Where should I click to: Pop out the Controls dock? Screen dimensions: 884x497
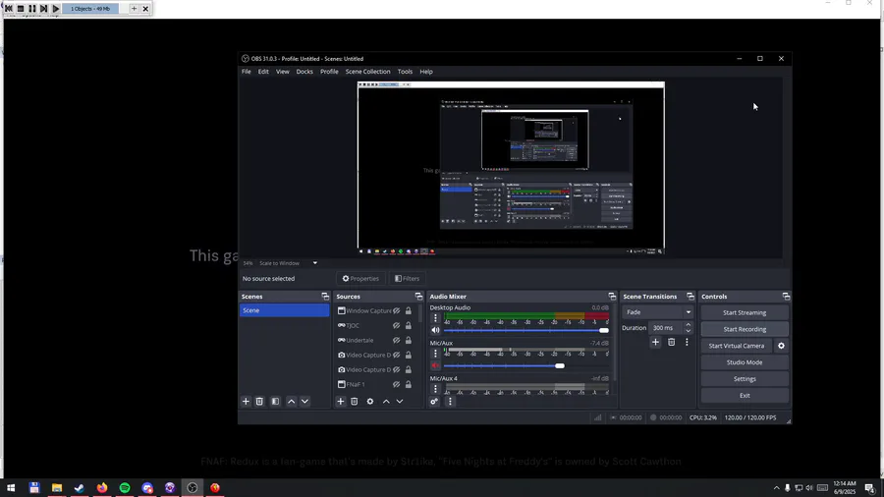[x=786, y=297]
